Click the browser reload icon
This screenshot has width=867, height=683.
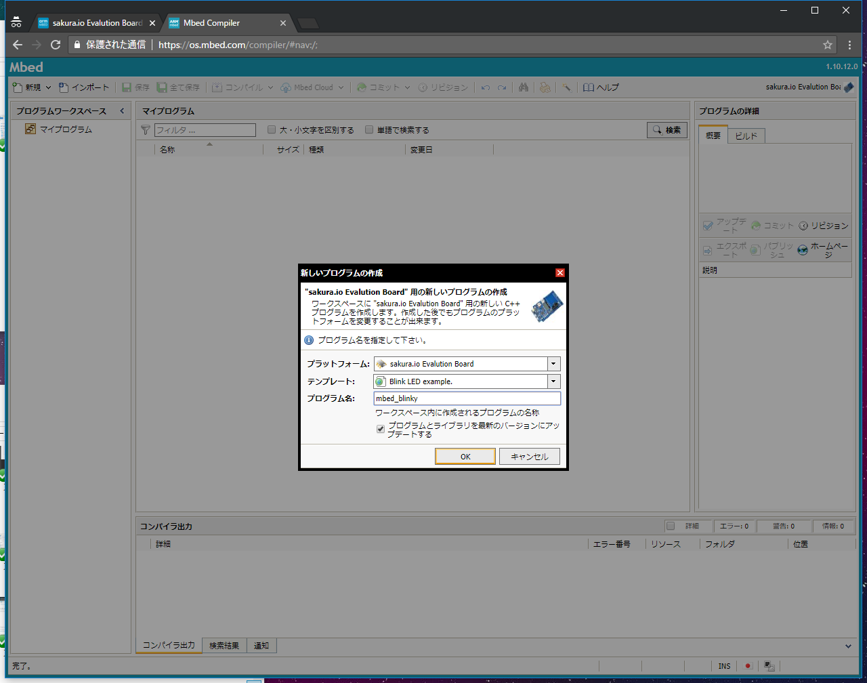56,45
